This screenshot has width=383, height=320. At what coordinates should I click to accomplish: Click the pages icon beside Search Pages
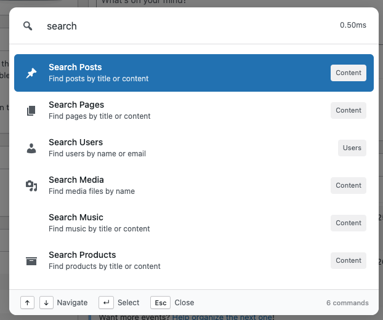point(31,111)
